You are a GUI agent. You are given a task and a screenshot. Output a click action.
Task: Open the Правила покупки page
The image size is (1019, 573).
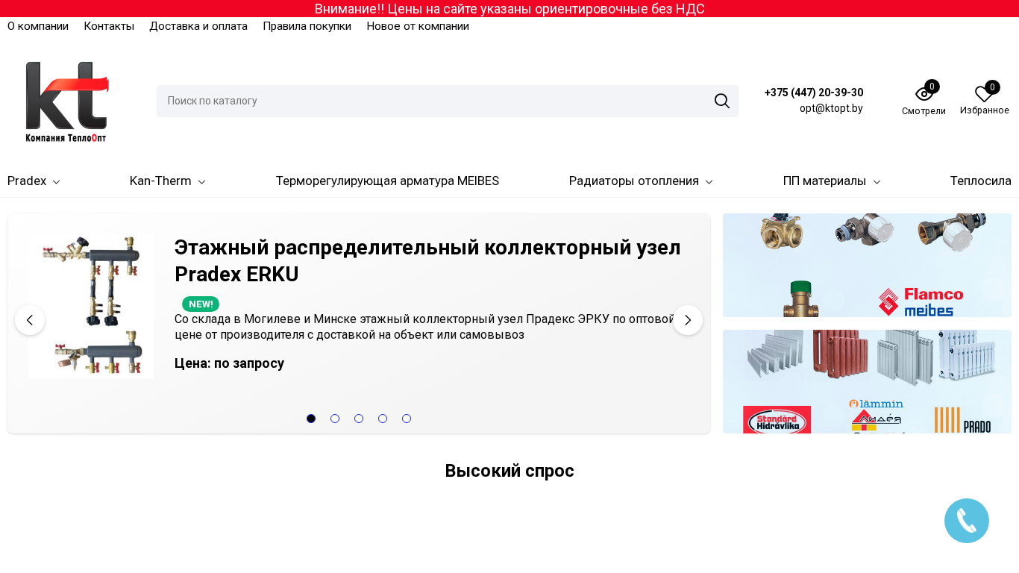point(307,26)
